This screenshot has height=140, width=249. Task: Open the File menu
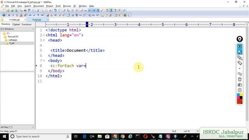[7, 6]
